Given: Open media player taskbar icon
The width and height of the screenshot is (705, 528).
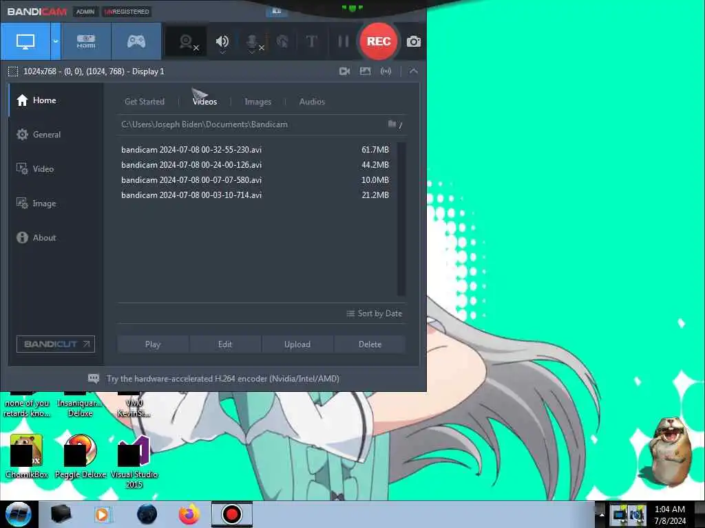Looking at the screenshot, I should 102,514.
